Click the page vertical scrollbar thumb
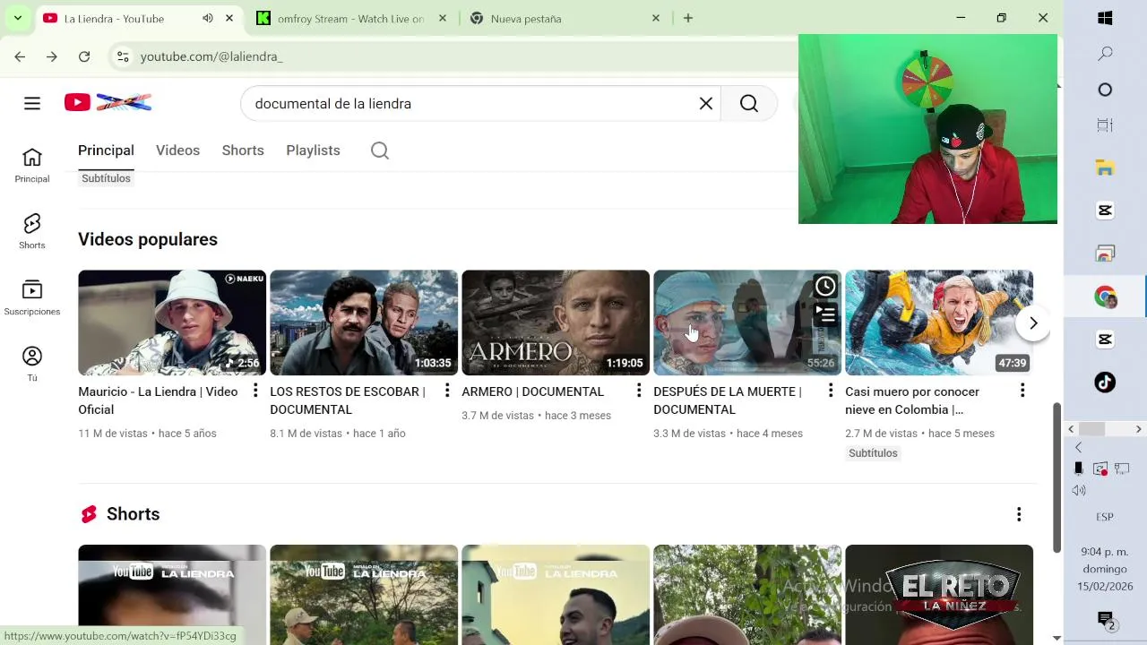The height and width of the screenshot is (645, 1147). [x=1056, y=477]
